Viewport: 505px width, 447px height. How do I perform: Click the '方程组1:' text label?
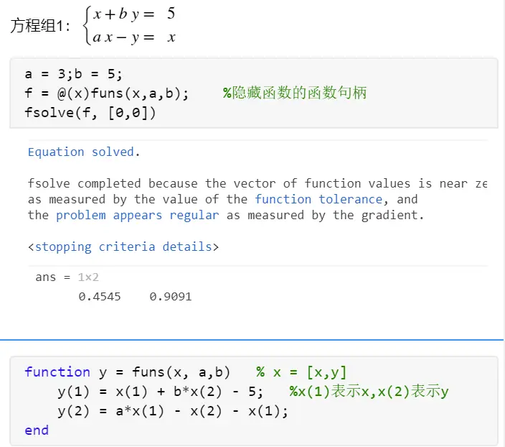[x=42, y=26]
